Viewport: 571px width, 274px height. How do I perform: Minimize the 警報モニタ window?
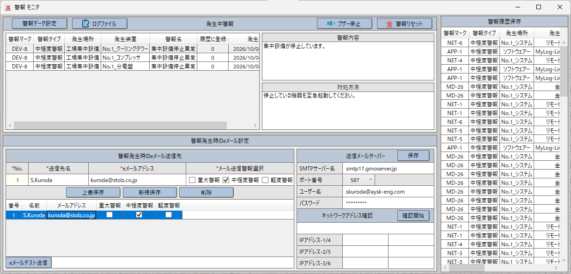click(x=517, y=7)
